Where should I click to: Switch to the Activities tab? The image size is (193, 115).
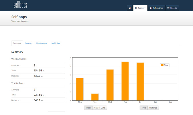(29, 43)
